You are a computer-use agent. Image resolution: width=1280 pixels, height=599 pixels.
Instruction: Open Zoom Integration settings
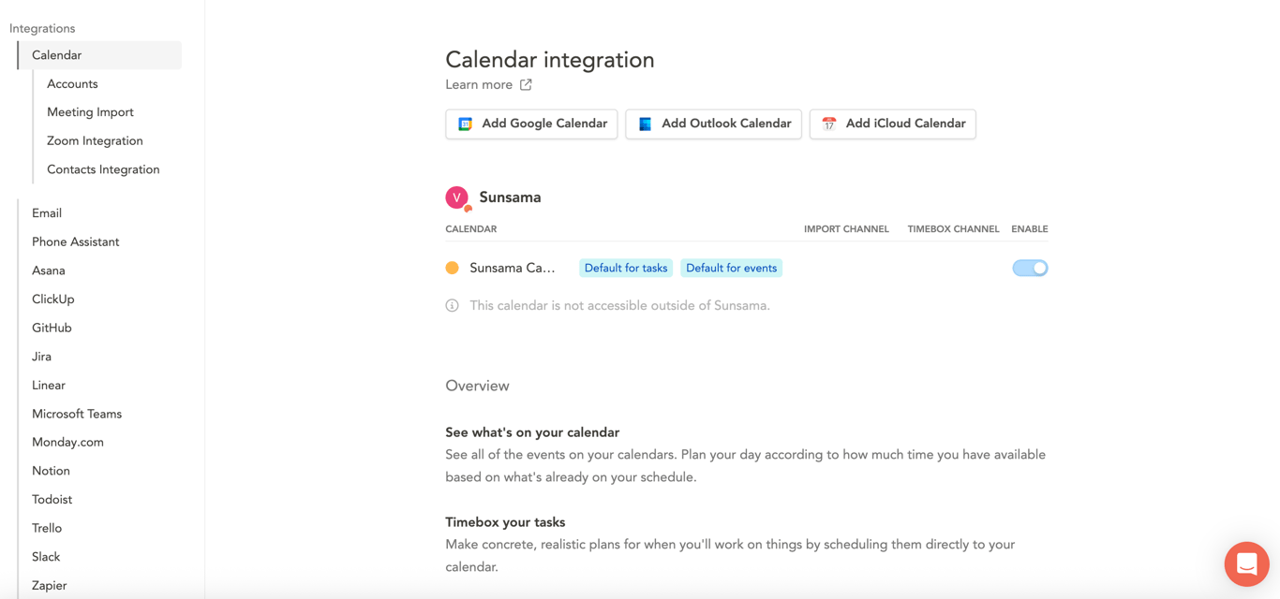95,141
